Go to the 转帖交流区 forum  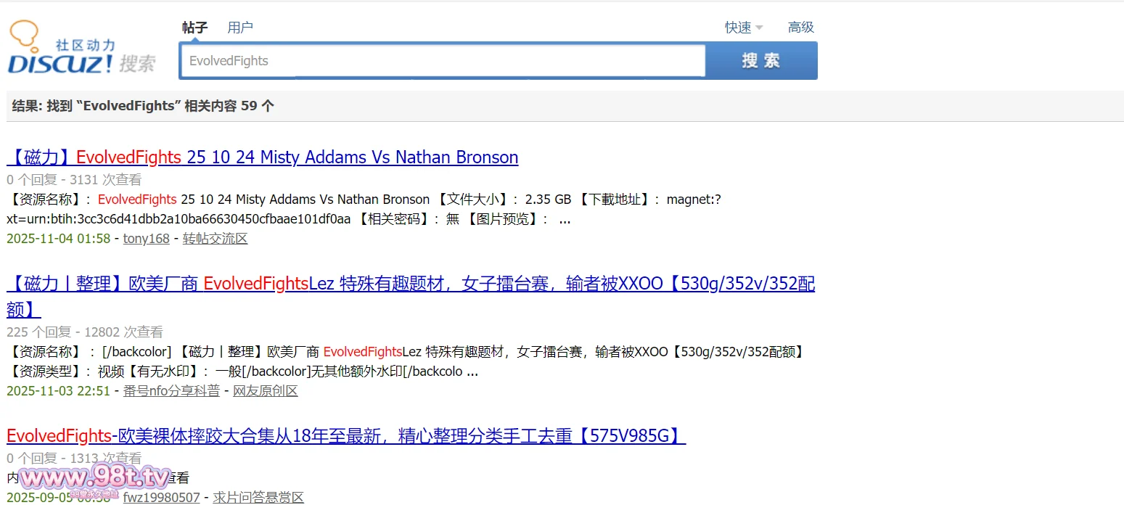215,239
